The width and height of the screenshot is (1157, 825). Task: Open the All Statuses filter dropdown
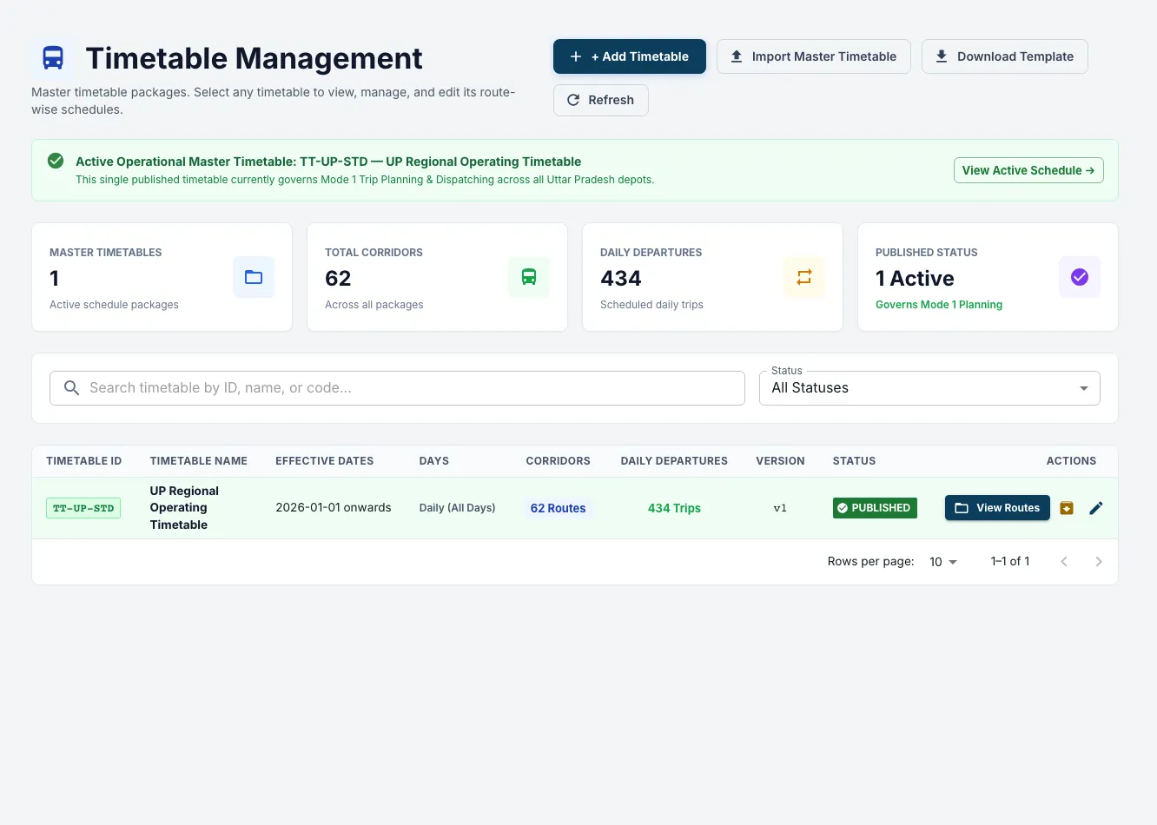point(929,388)
